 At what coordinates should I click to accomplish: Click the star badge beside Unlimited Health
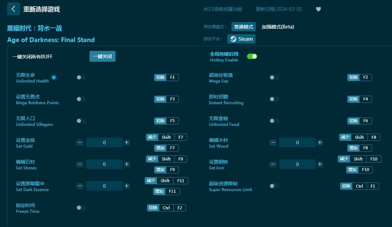[x=54, y=77]
